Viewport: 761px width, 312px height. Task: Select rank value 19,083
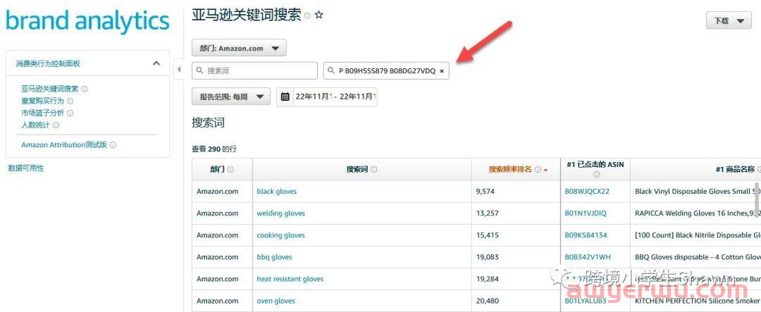pyautogui.click(x=488, y=256)
